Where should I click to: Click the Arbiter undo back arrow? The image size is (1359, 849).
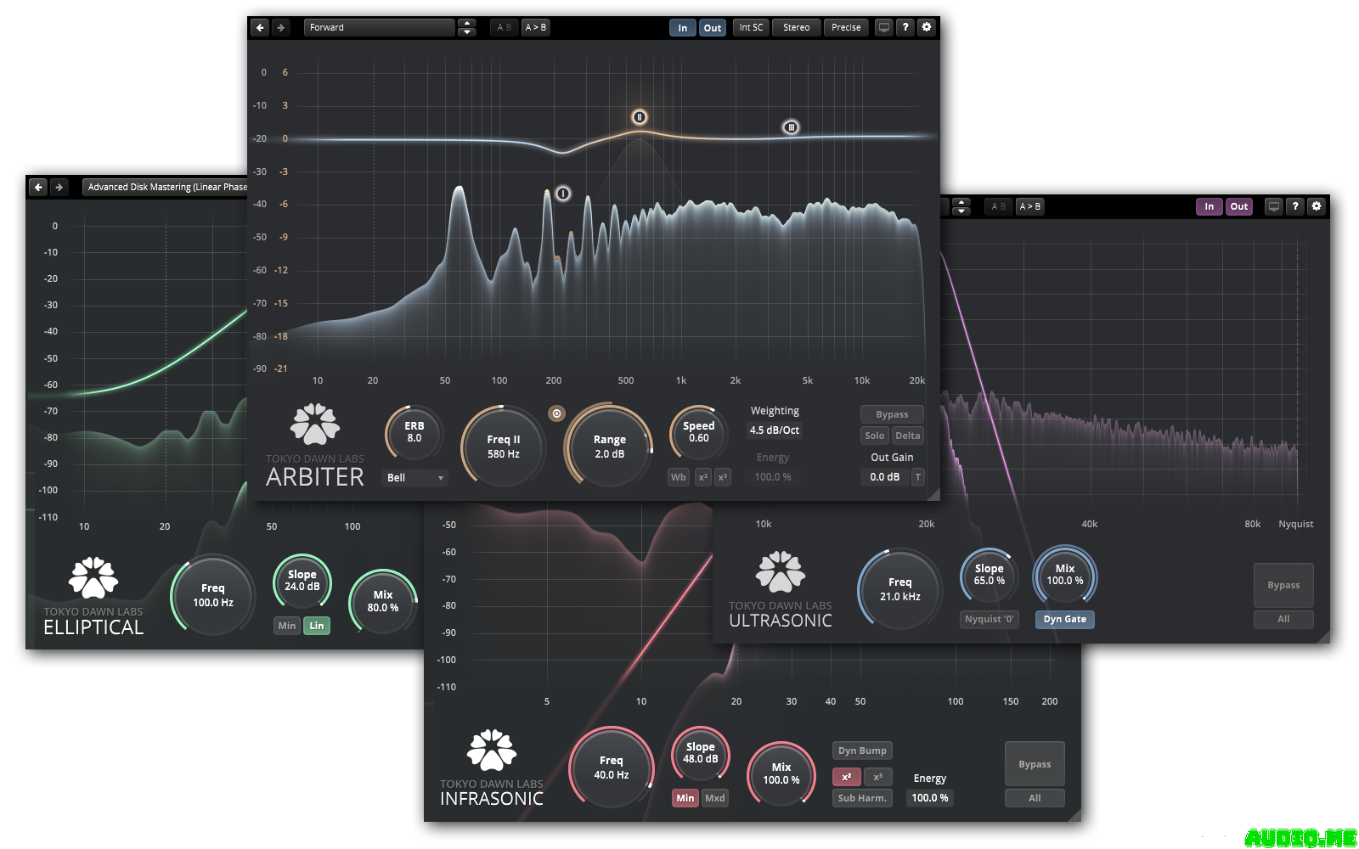pos(260,27)
